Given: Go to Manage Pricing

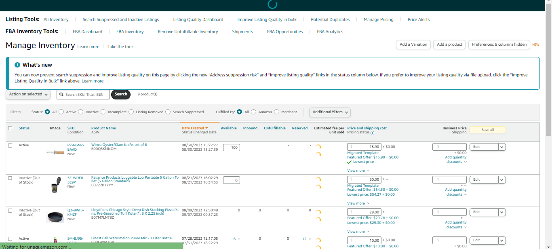Looking at the screenshot, I should point(379,19).
